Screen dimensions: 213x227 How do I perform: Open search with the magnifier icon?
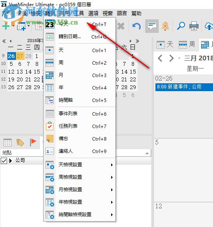pyautogui.click(x=181, y=26)
